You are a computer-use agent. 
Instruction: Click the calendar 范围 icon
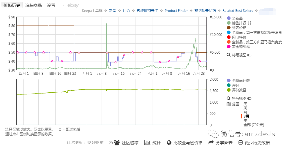coord(228,104)
